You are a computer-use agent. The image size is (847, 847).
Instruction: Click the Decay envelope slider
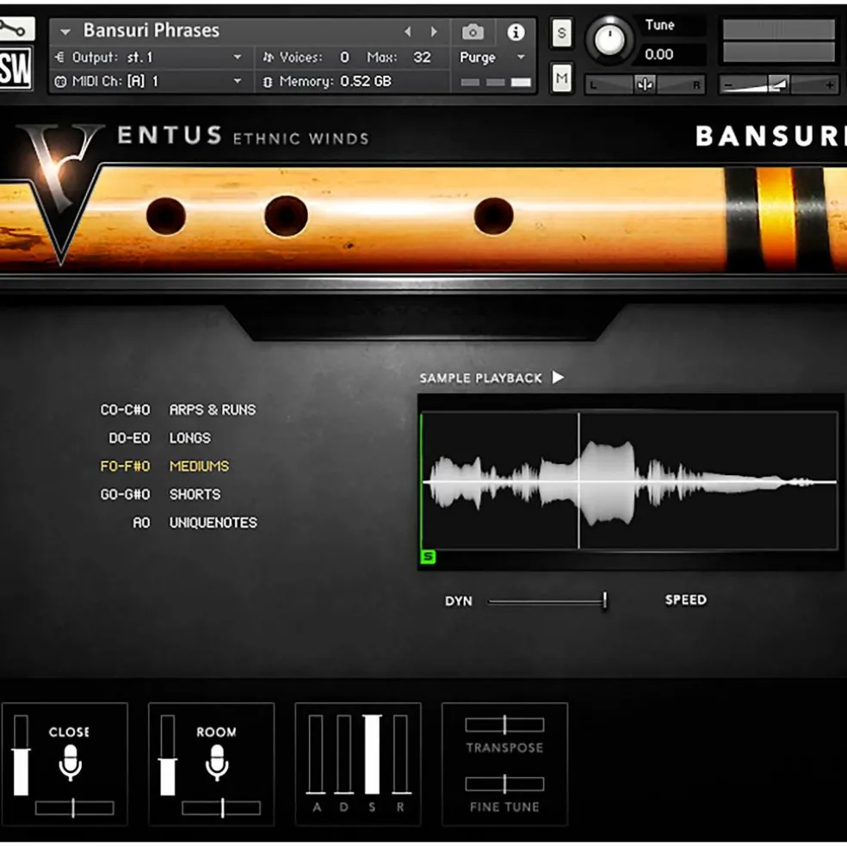click(344, 754)
